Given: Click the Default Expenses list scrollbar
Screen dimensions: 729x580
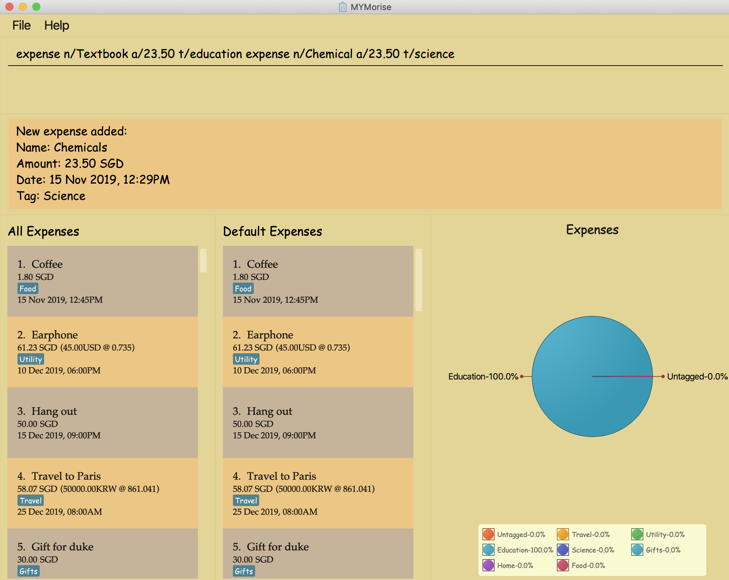Looking at the screenshot, I should [419, 280].
